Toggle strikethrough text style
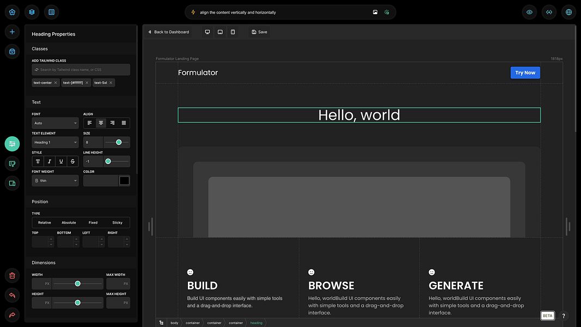This screenshot has height=327, width=581. click(72, 161)
